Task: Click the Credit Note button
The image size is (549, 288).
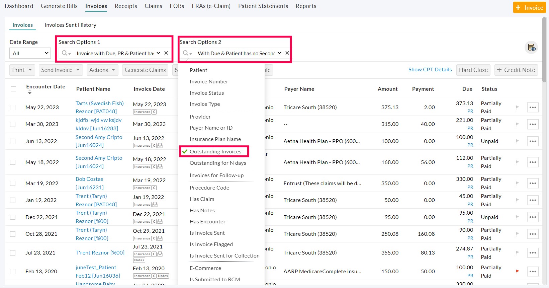Action: click(516, 70)
